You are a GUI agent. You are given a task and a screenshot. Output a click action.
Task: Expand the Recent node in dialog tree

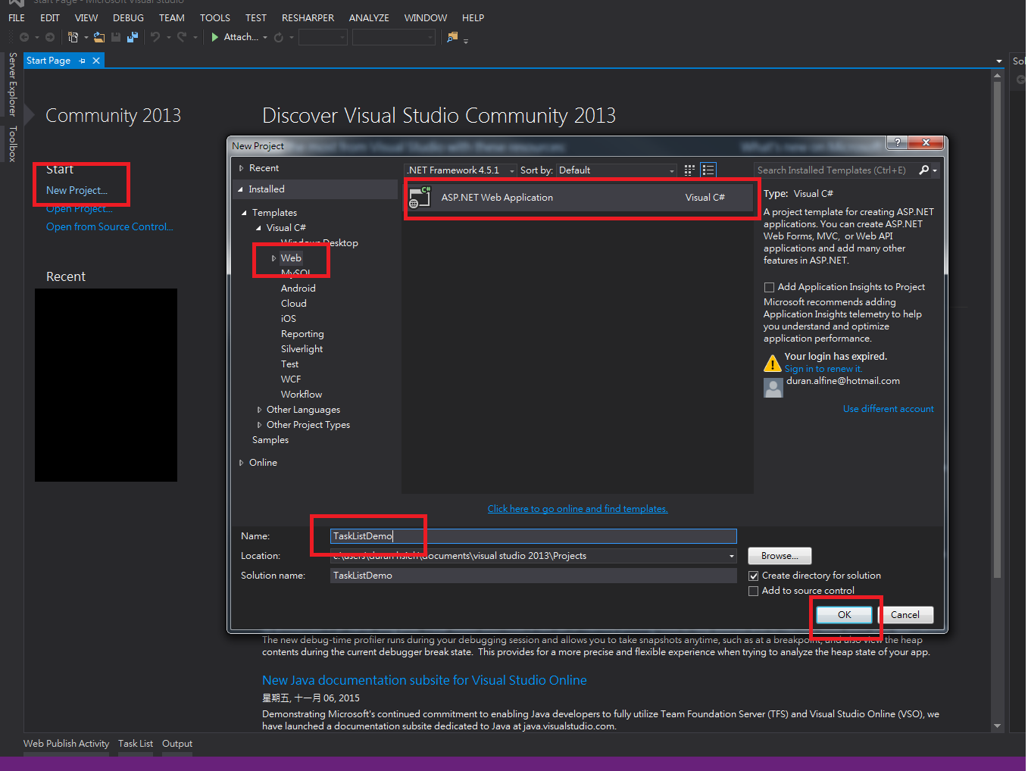(242, 168)
